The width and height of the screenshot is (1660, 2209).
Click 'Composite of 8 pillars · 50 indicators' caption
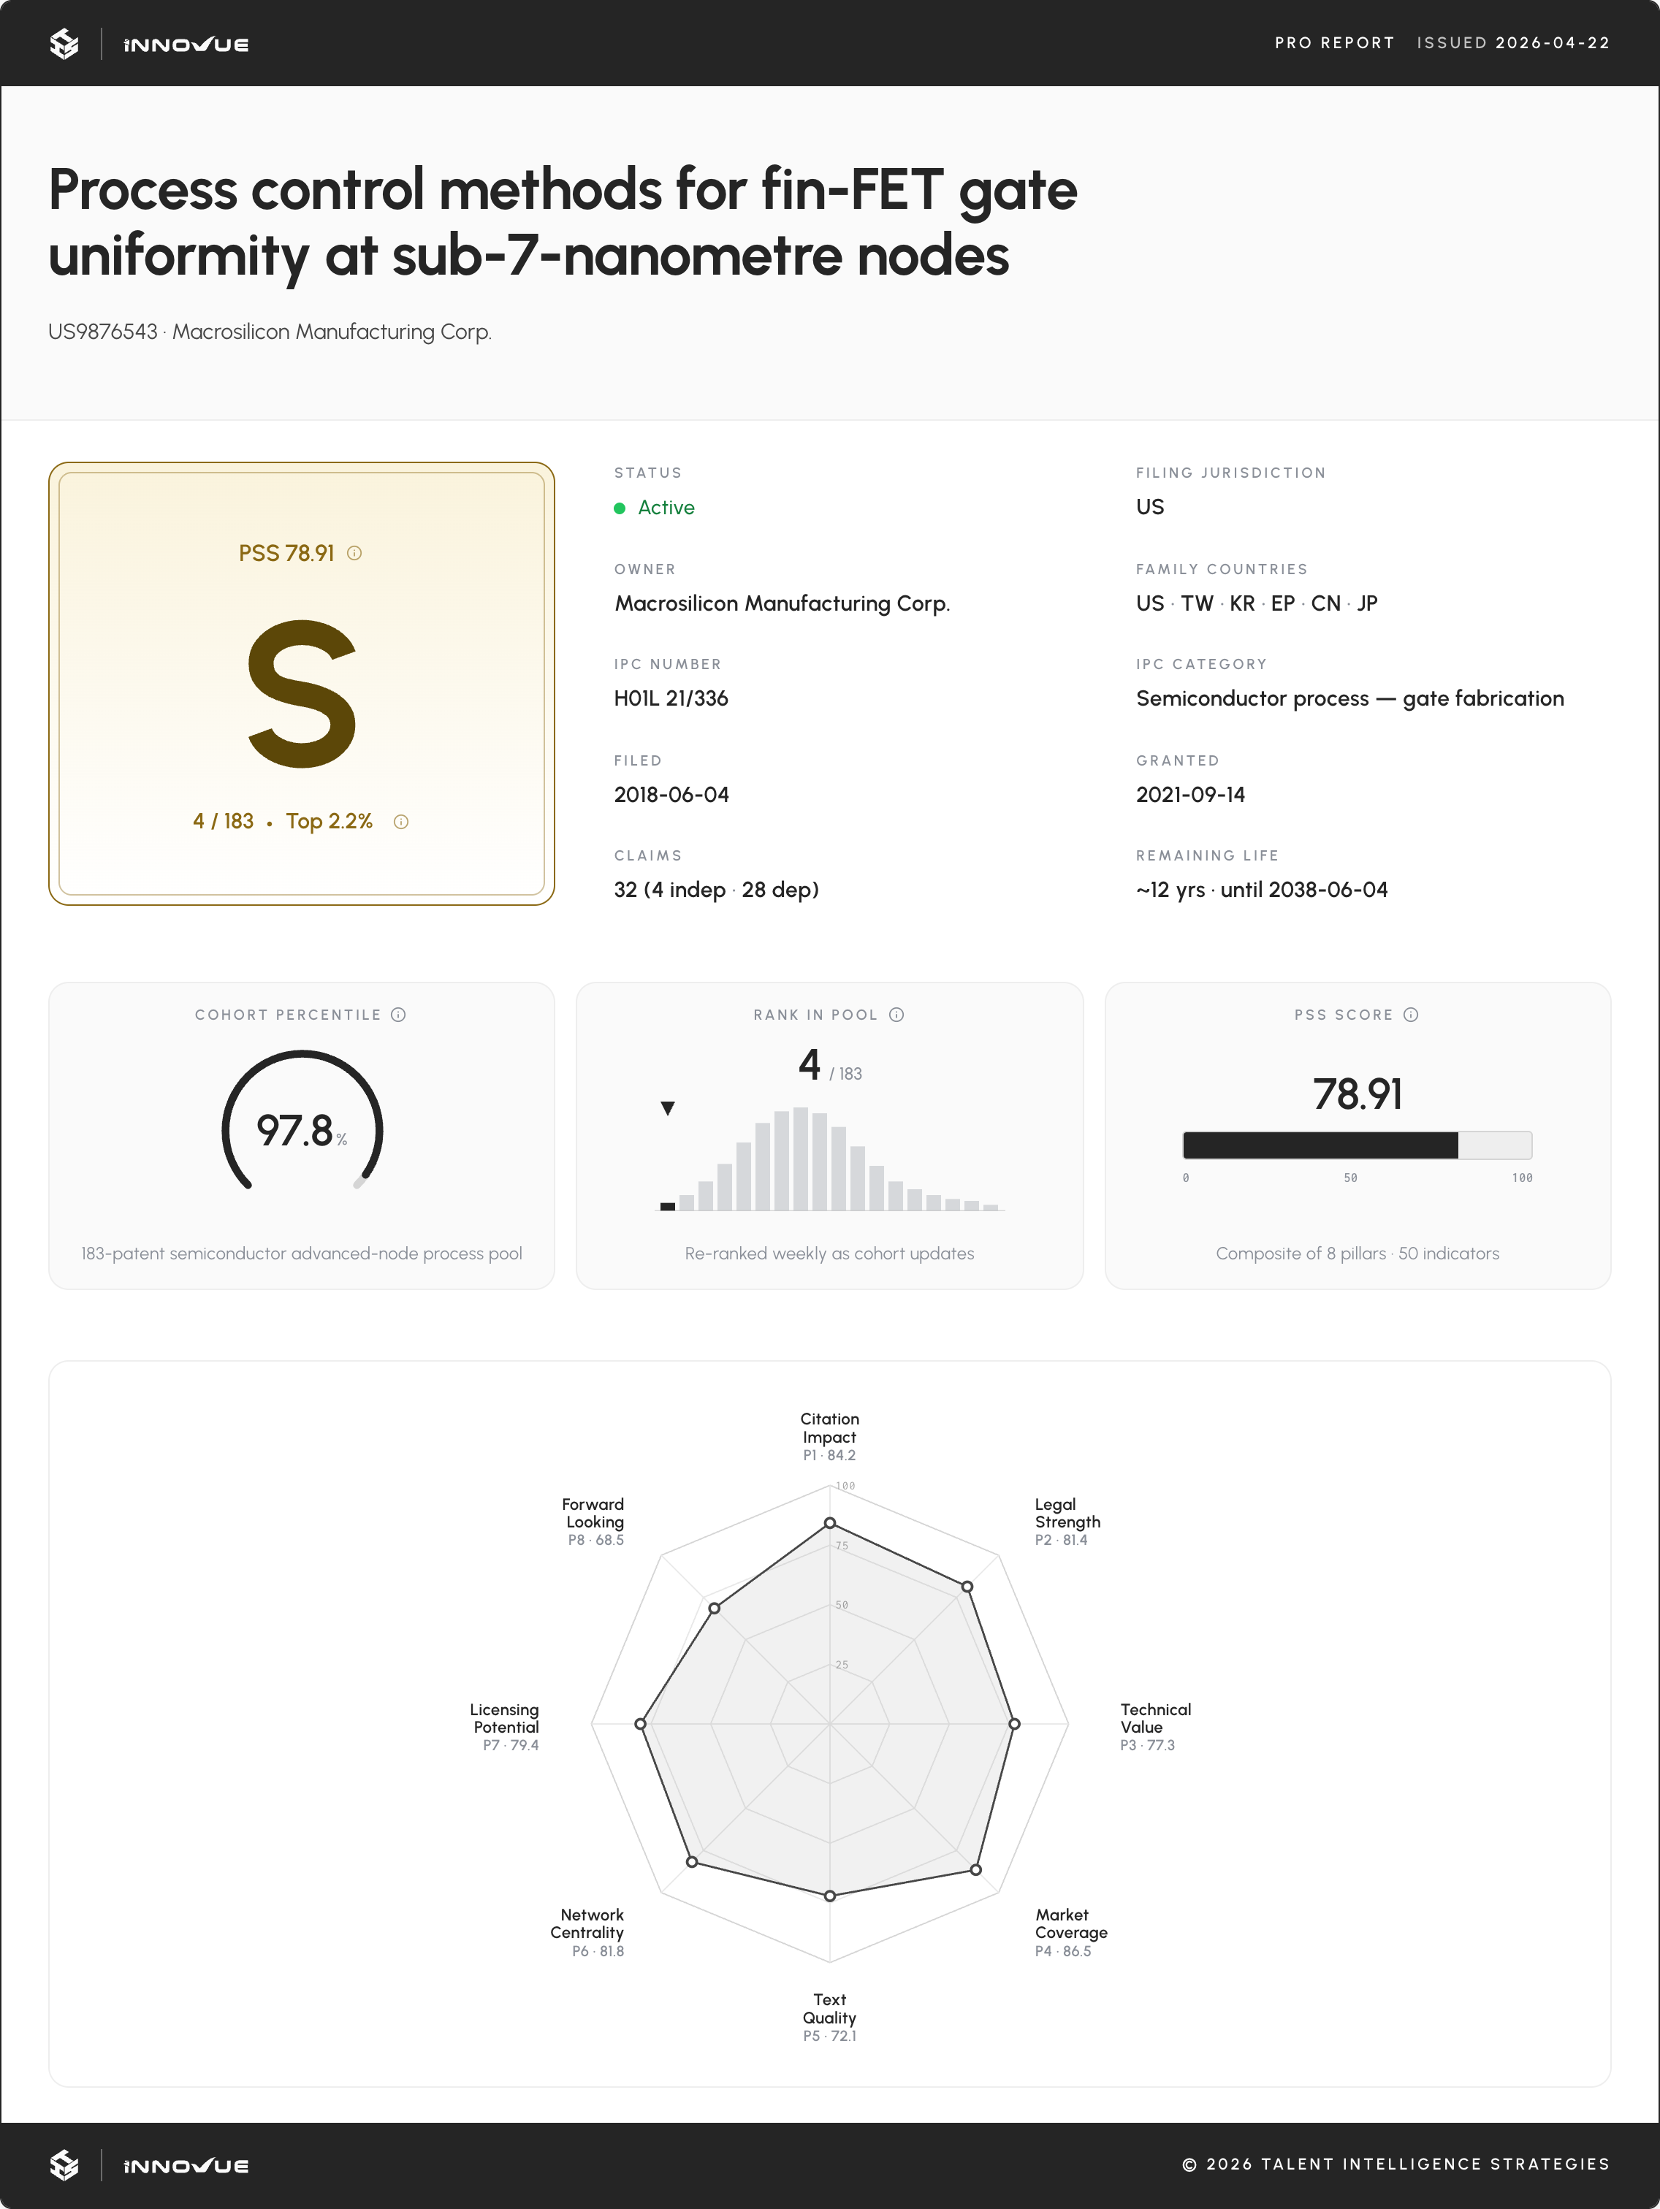click(1358, 1254)
